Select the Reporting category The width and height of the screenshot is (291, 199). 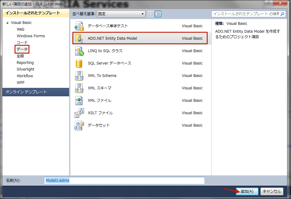[25, 63]
